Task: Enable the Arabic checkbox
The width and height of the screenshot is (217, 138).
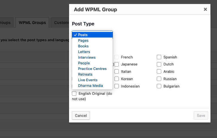Action: coord(159,71)
